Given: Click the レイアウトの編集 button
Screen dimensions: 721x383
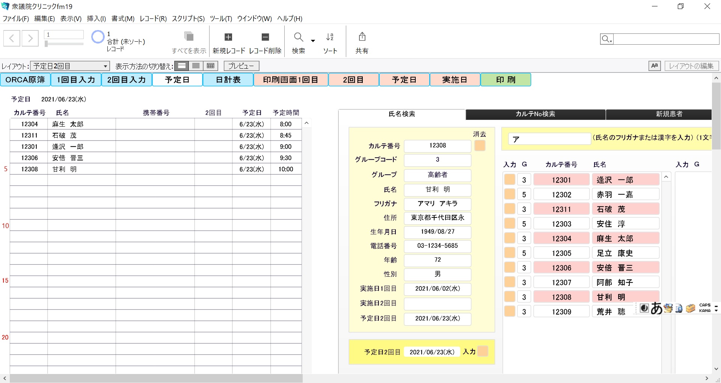Looking at the screenshot, I should click(691, 66).
